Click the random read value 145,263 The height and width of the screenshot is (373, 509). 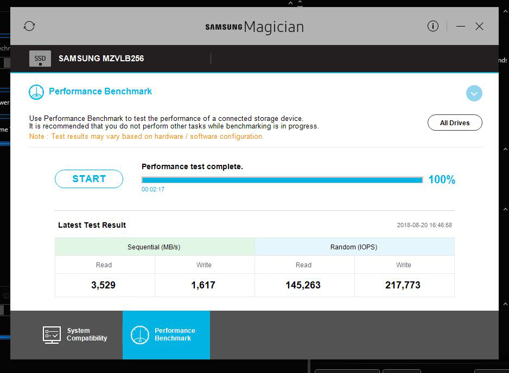[303, 285]
